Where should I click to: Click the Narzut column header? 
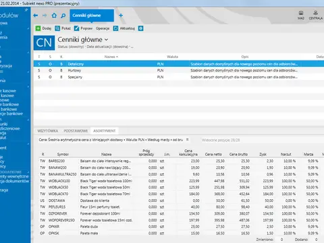[x=286, y=155]
